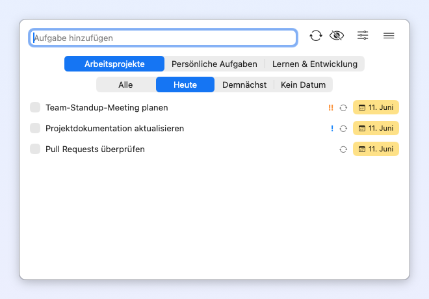Click repeat icon on Team-Standup-Meeting row

pos(343,108)
